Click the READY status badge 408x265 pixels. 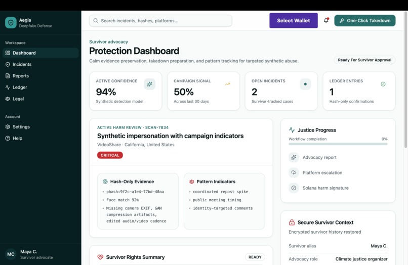coord(255,257)
